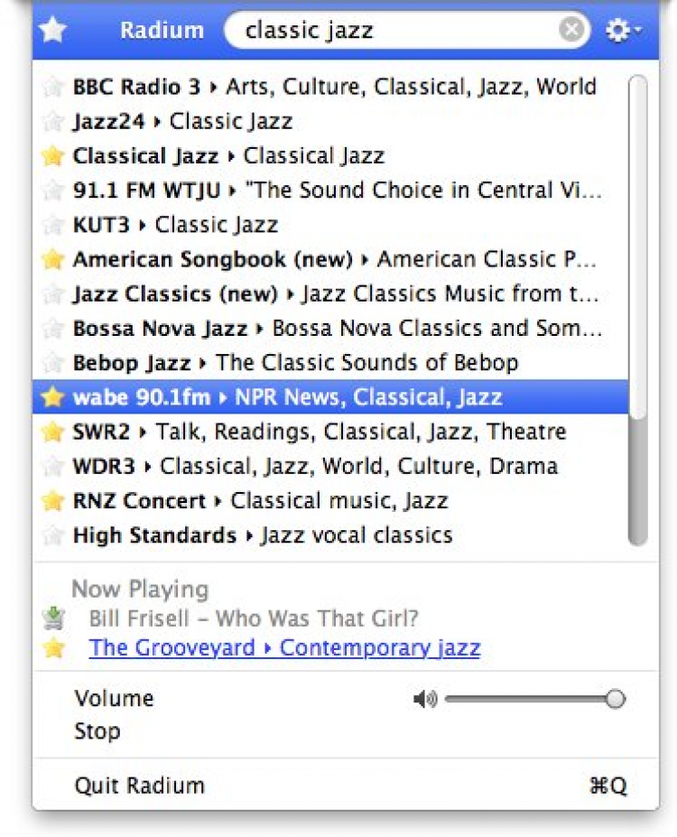Click the speaker volume icon
This screenshot has height=837, width=677.
click(424, 699)
